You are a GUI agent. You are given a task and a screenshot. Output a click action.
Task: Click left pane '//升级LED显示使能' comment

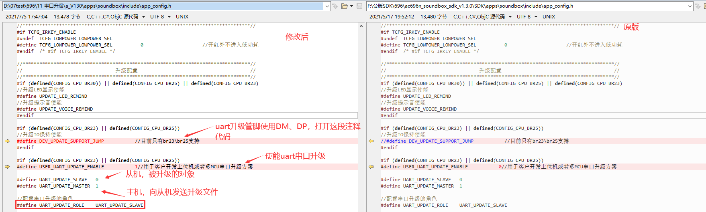(41, 90)
